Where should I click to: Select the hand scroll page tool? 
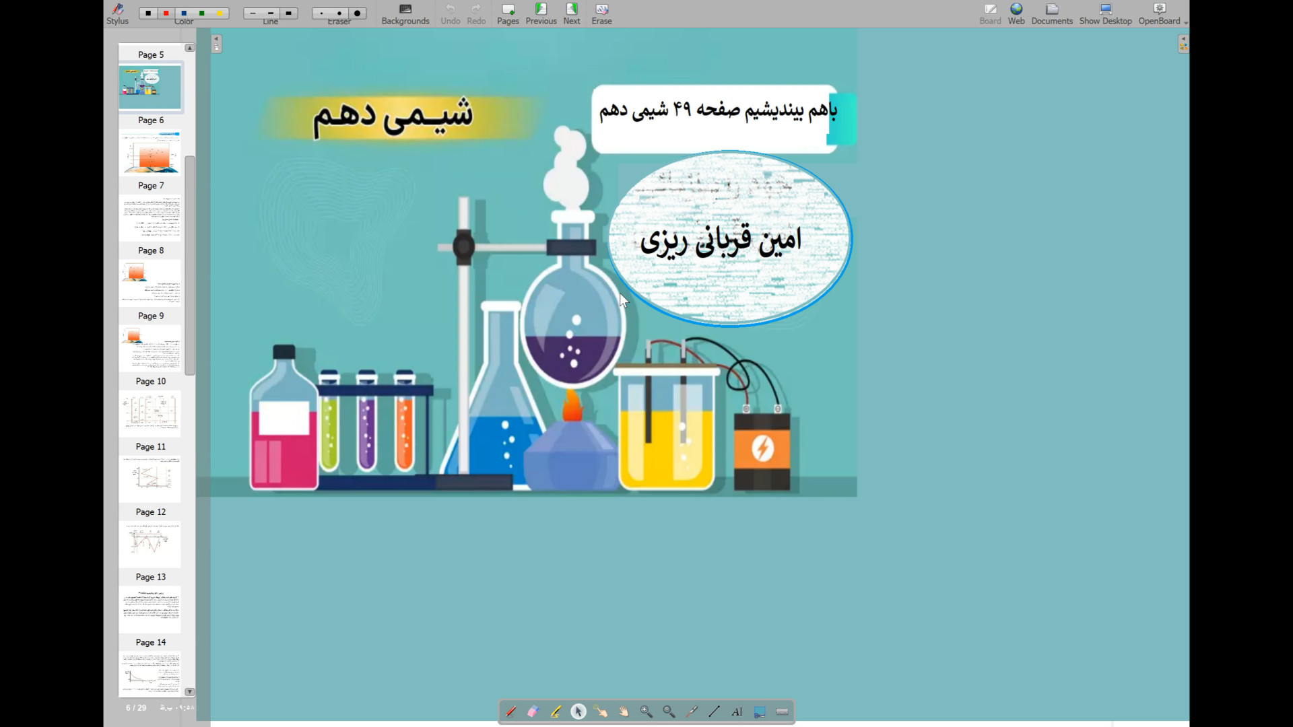[x=624, y=712]
